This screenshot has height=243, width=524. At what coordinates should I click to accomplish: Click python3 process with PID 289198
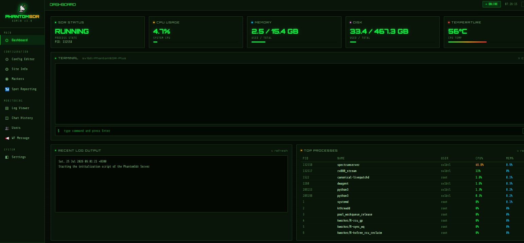(343, 196)
